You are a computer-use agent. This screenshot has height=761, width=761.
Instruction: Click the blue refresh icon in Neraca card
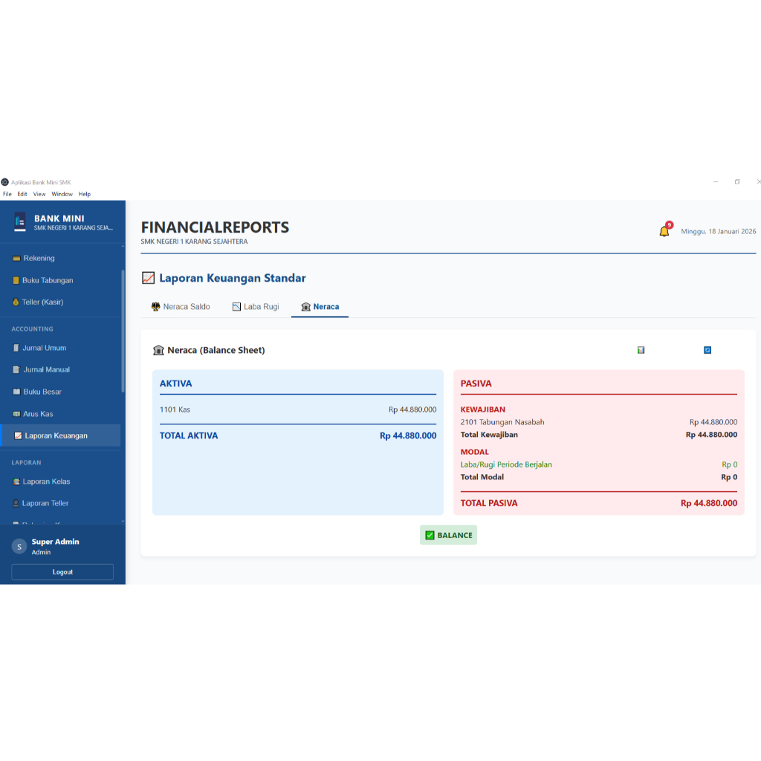click(x=707, y=350)
